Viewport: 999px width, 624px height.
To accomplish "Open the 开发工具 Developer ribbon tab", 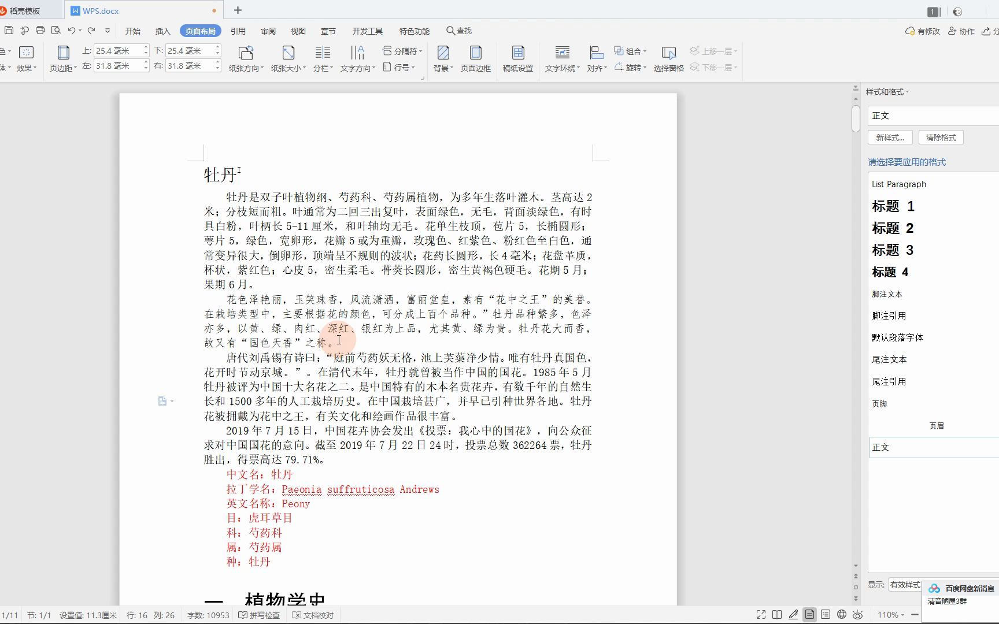I will (368, 31).
